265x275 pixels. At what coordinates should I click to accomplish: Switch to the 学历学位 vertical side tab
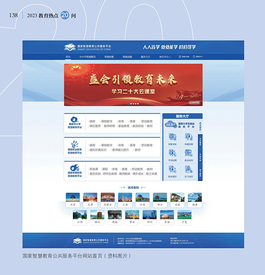click(x=200, y=157)
